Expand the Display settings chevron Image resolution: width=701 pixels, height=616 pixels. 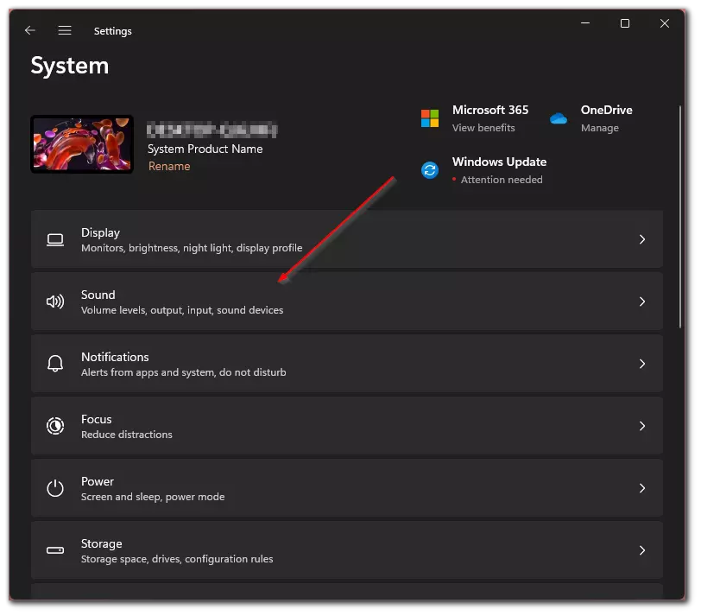[x=642, y=239]
